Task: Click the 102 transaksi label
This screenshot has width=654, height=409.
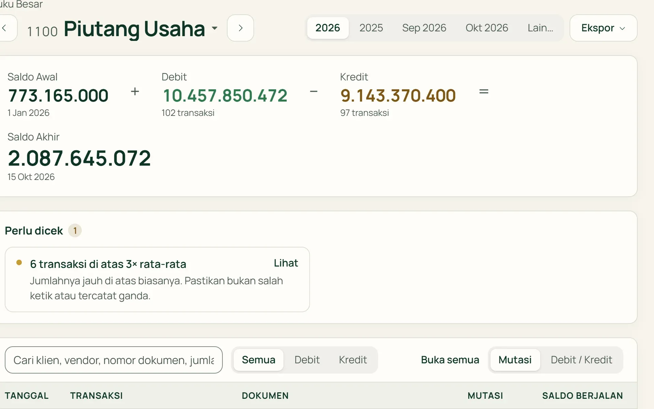Action: (188, 113)
